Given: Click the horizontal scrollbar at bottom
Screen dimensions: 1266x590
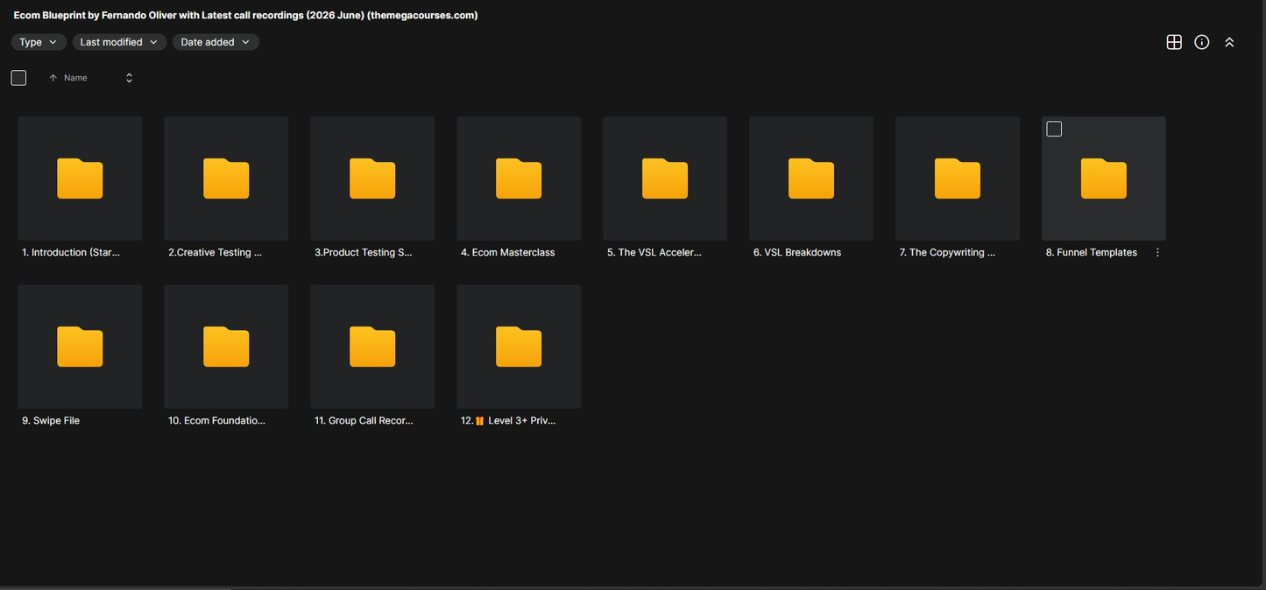Looking at the screenshot, I should click(x=116, y=587).
